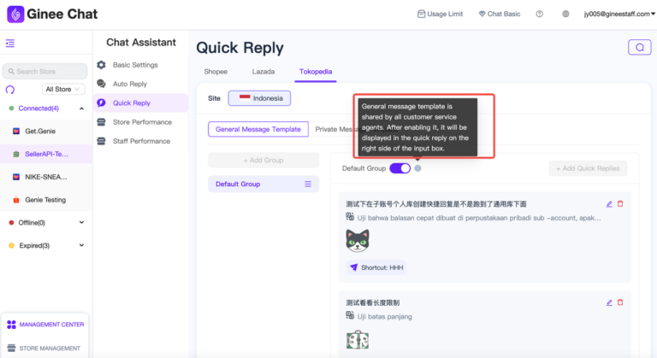Screen dimensions: 657x358
Task: Select the Indonesia site button
Action: tap(259, 98)
